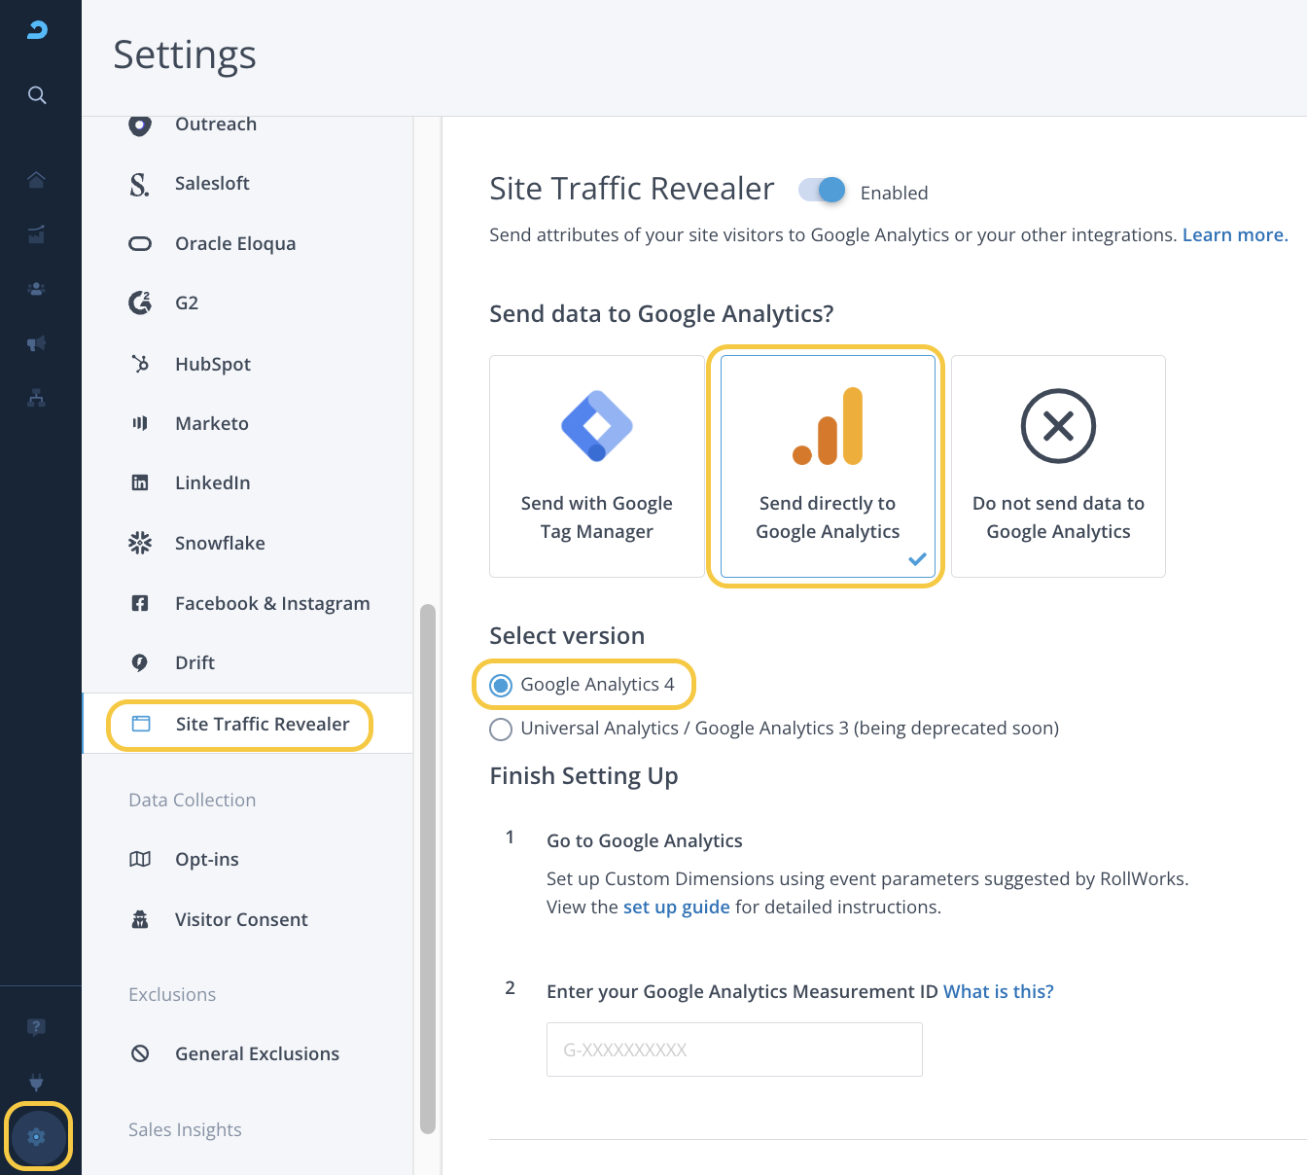Open the integrations plug icon
1307x1175 pixels.
37,1083
